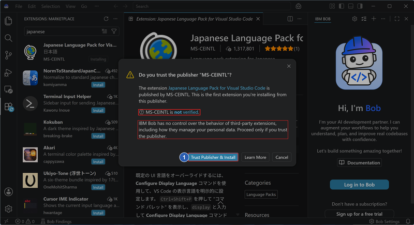
Task: Open the View menu
Action: click(x=70, y=6)
